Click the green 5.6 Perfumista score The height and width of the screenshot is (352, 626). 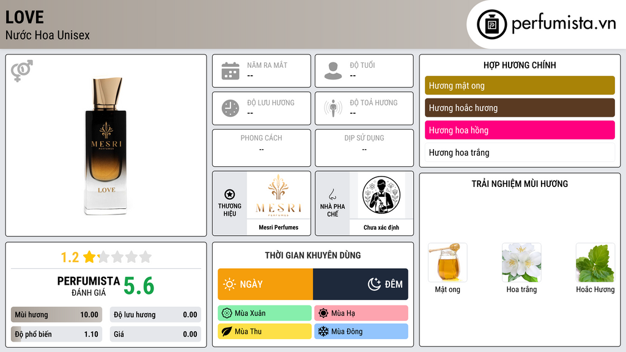point(139,286)
